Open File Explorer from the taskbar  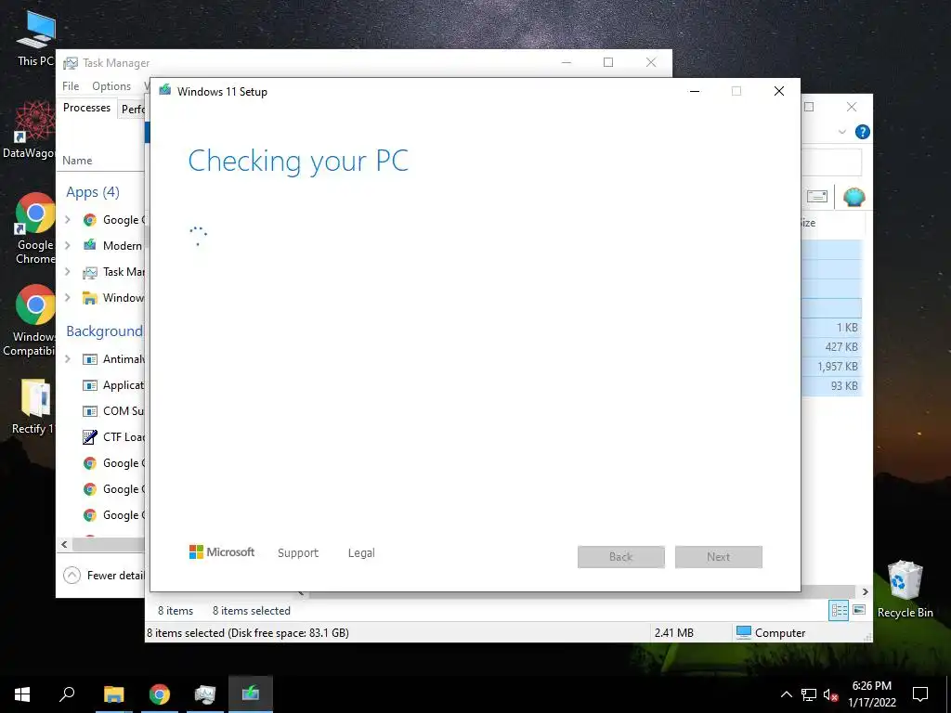point(113,694)
